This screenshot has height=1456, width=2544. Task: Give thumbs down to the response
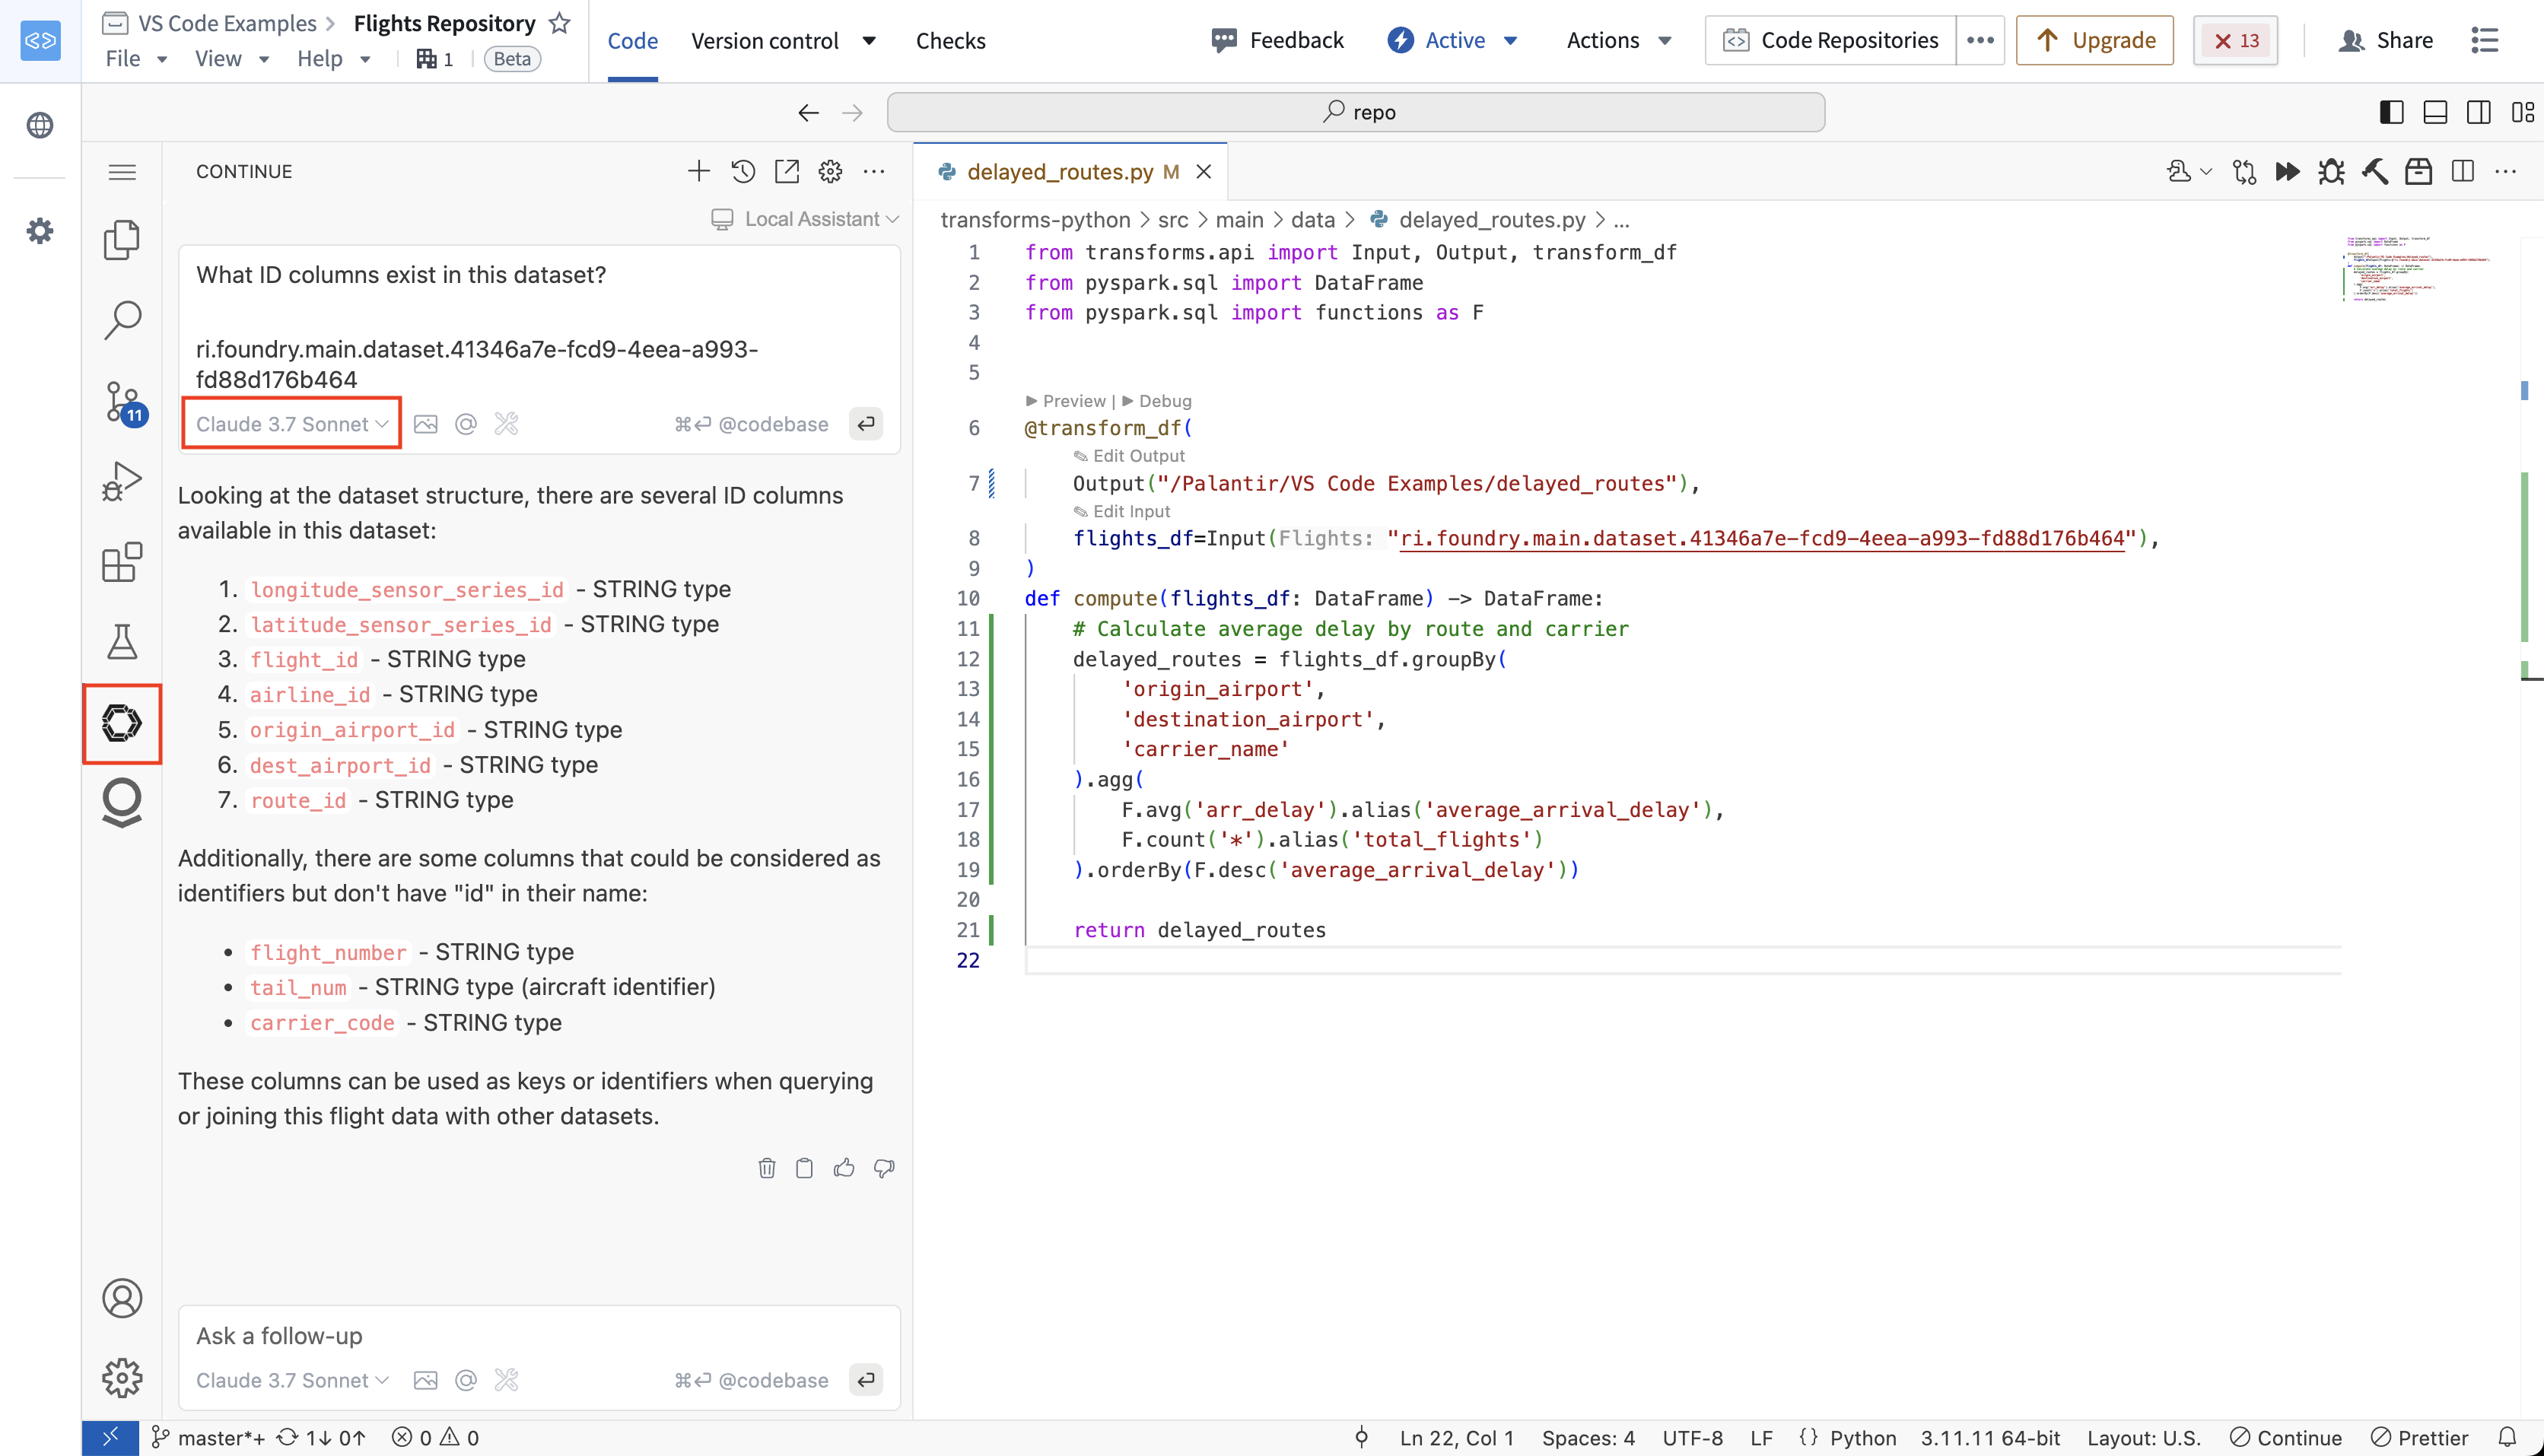pyautogui.click(x=884, y=1168)
